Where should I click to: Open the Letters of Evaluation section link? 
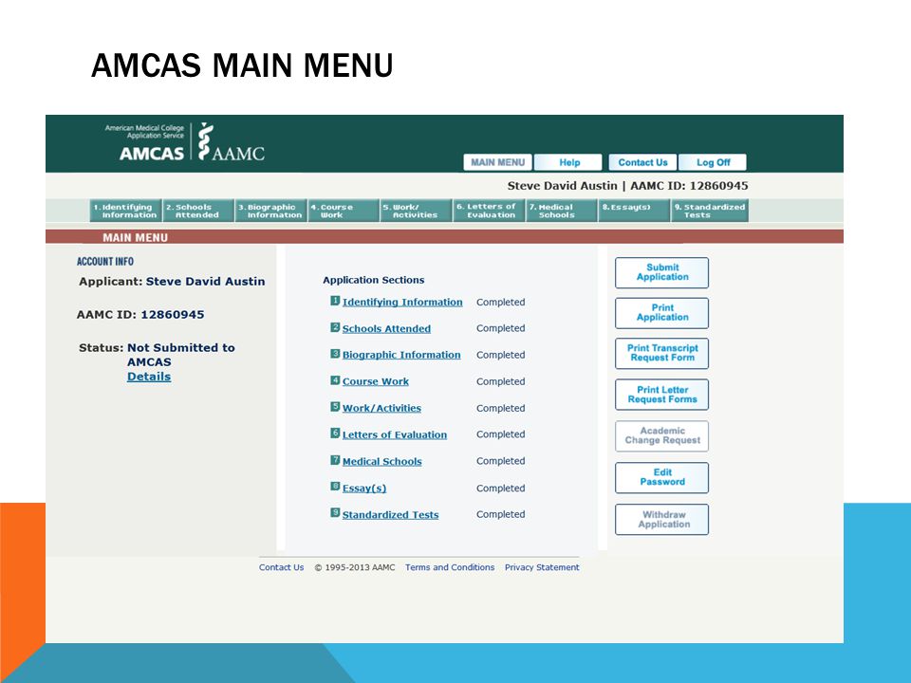tap(395, 435)
